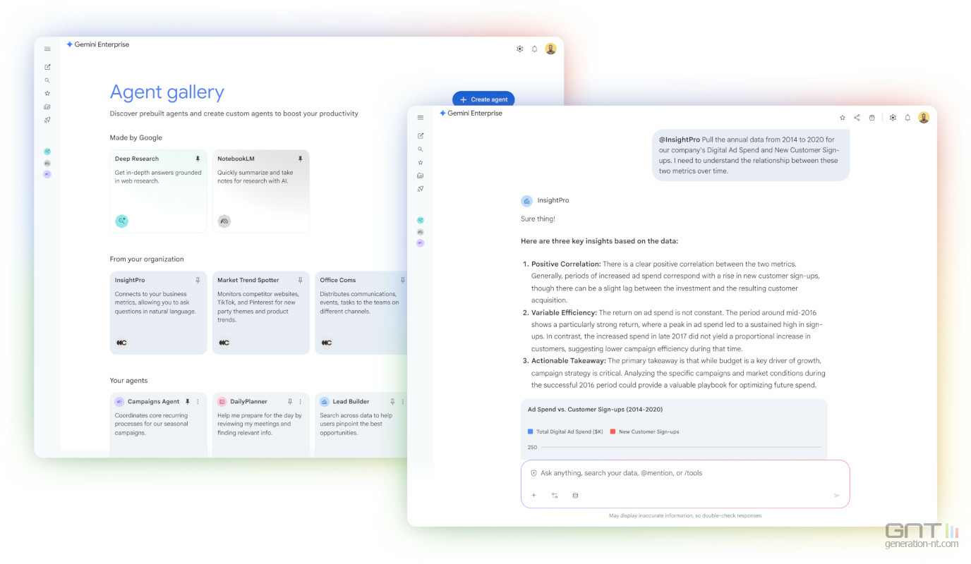This screenshot has height=564, width=971.
Task: Click the rocket icon in chat sidebar
Action: coord(421,189)
